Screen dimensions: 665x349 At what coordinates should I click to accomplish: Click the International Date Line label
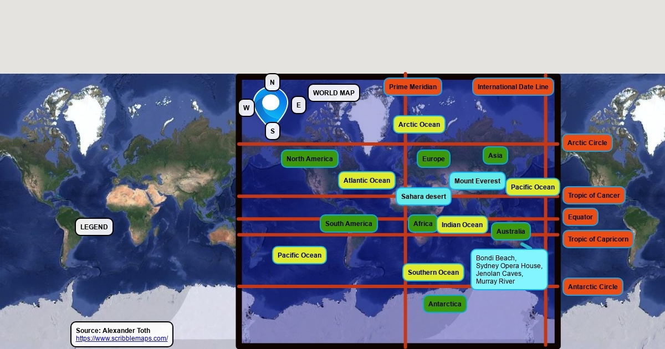pyautogui.click(x=513, y=87)
